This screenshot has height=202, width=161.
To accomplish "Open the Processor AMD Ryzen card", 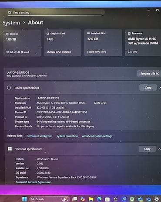I will click(x=143, y=43).
